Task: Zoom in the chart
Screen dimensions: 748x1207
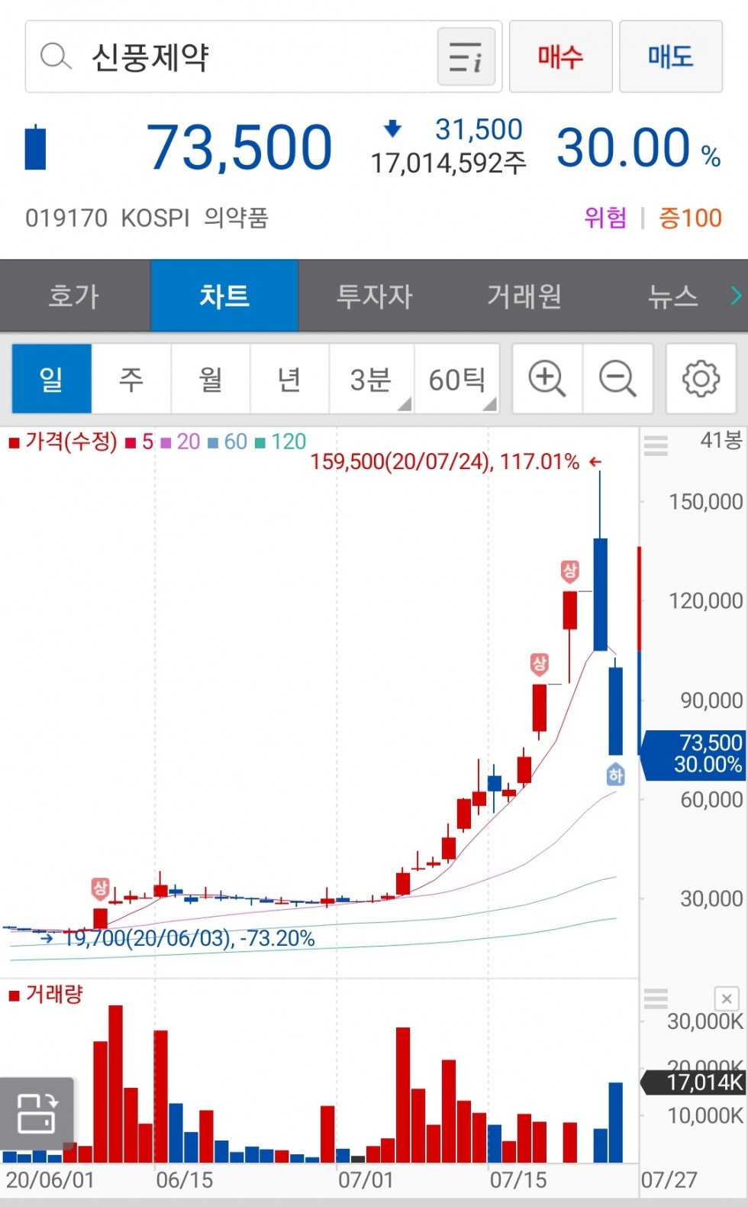Action: 547,379
